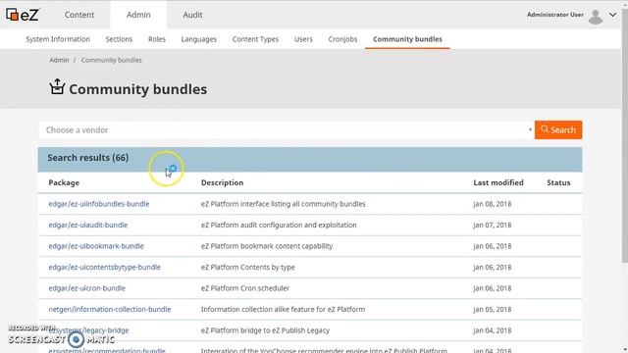628x353 pixels.
Task: Click the Jan 07, 2018 date cell
Action: pos(493,225)
